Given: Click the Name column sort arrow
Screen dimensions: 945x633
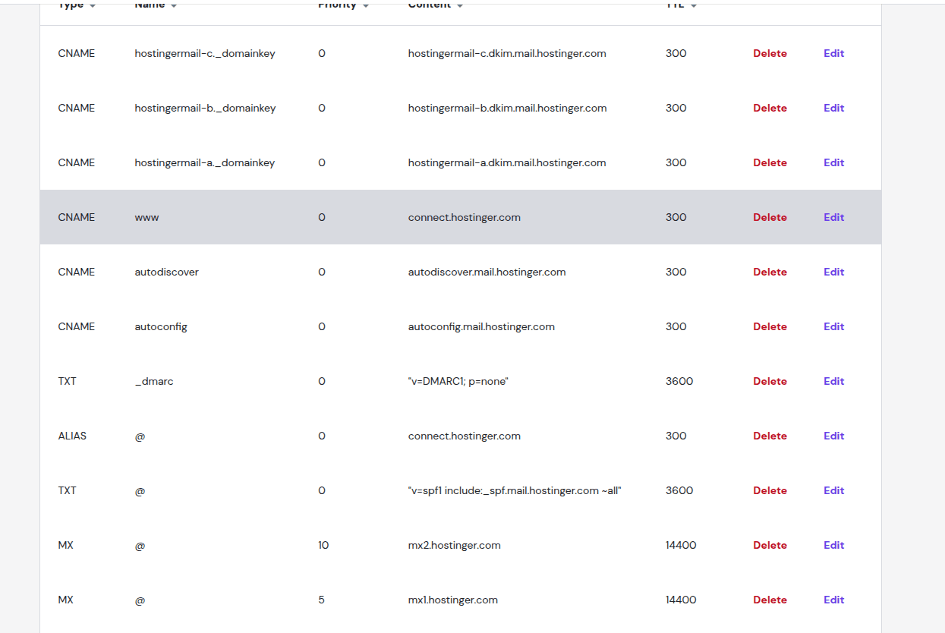Looking at the screenshot, I should [x=175, y=5].
